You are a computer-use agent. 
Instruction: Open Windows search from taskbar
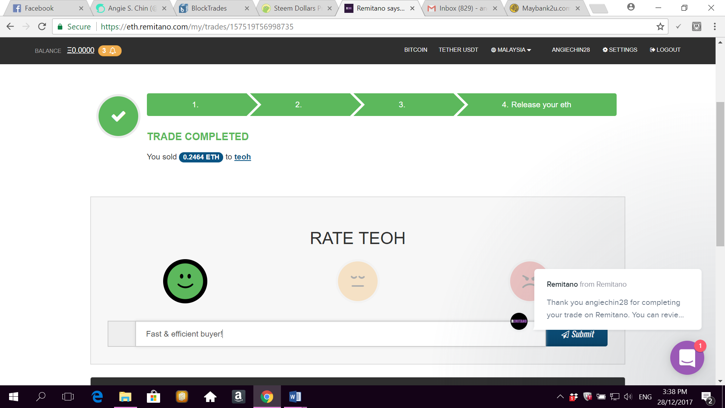point(41,397)
